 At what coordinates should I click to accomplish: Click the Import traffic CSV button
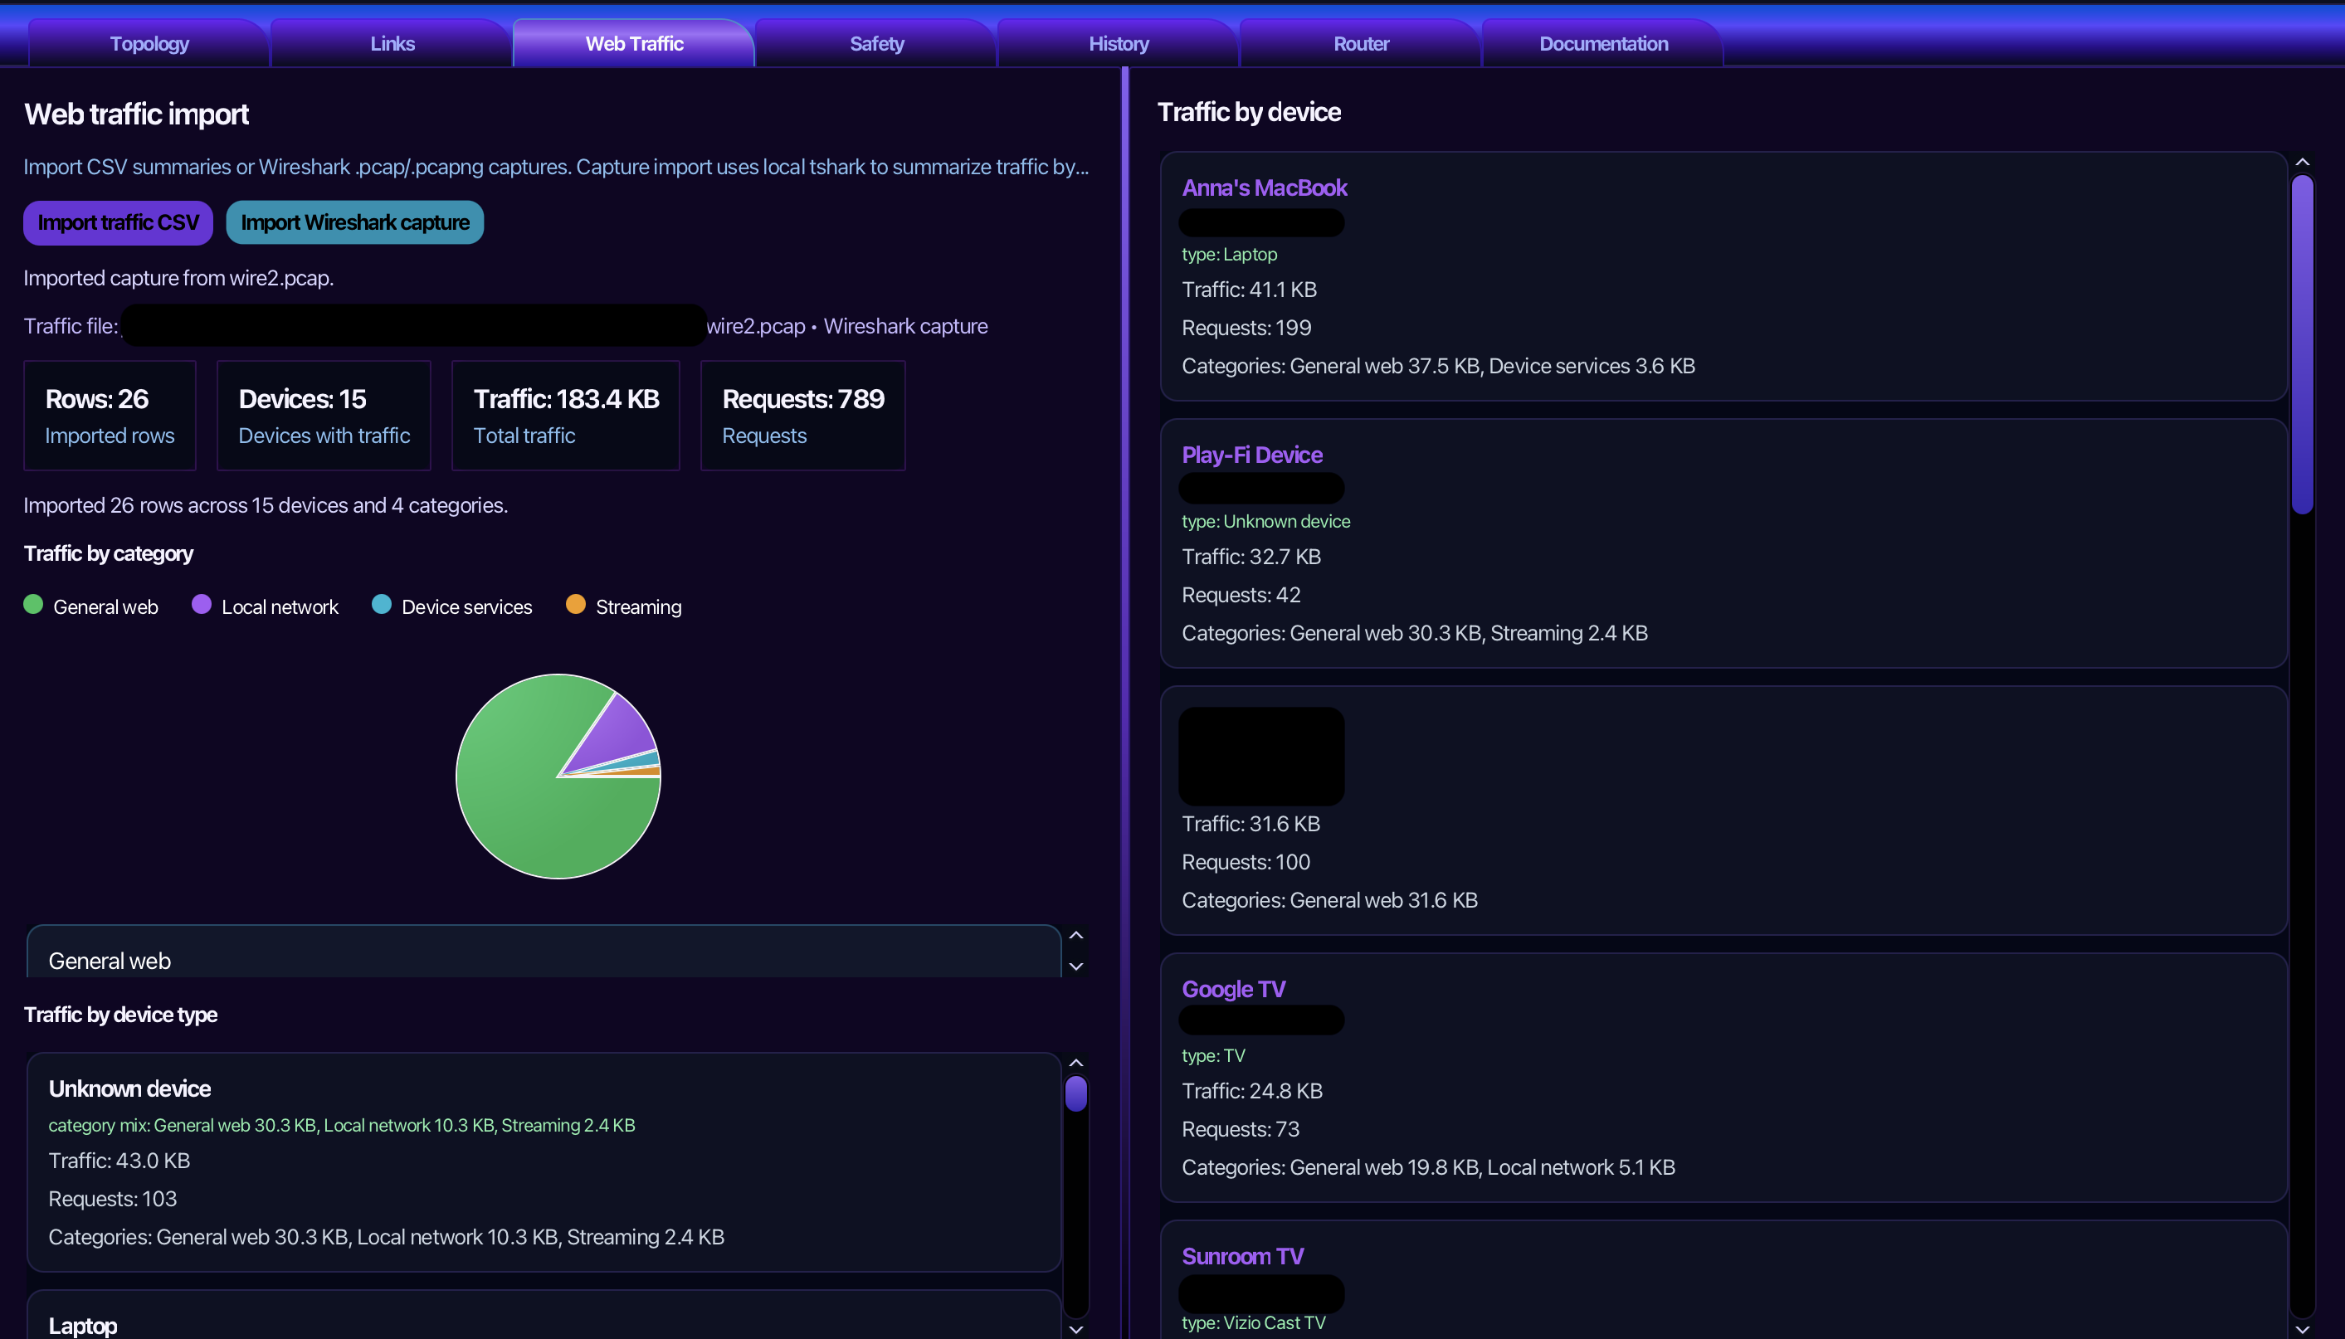[118, 222]
